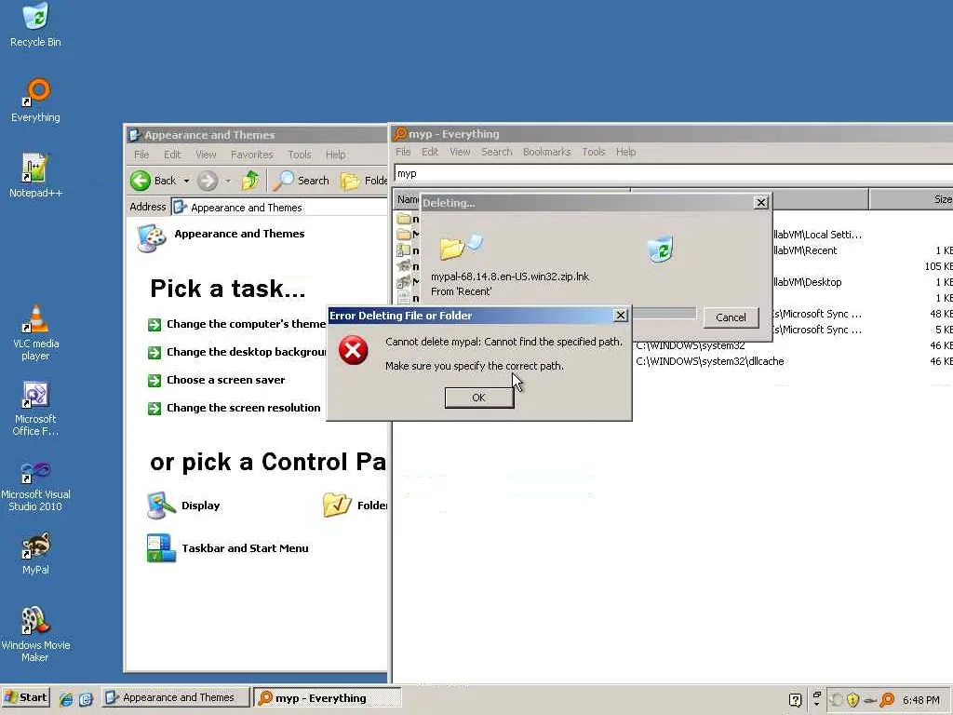Click the security shield tray icon
The width and height of the screenshot is (953, 715).
tap(852, 700)
